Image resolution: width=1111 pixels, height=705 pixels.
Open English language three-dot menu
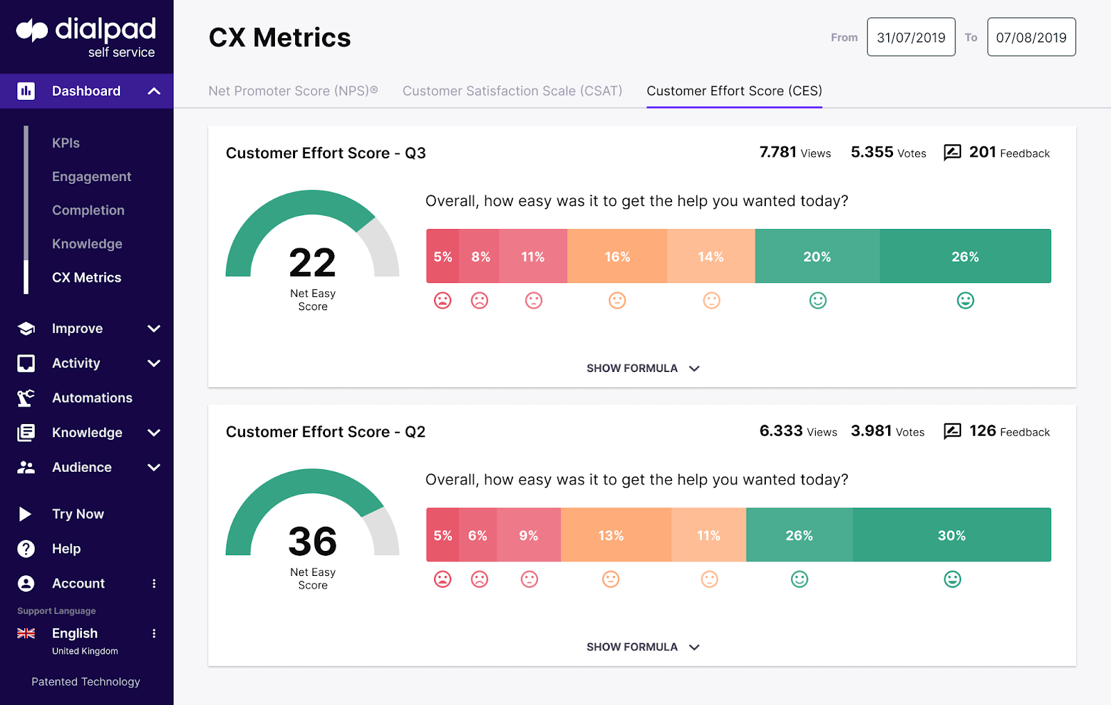click(x=154, y=634)
